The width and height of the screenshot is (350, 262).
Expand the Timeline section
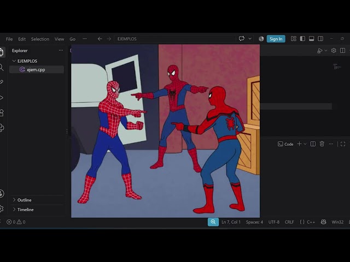37,210
